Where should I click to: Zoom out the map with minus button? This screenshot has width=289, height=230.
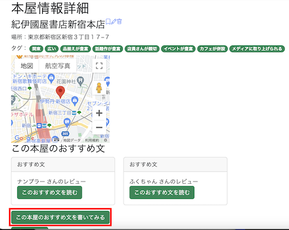coord(99,127)
